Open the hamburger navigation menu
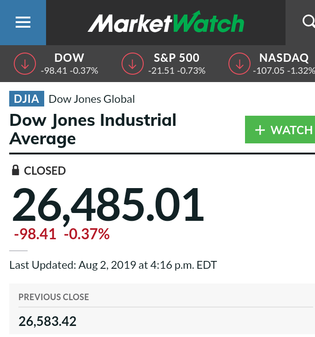 pos(23,22)
